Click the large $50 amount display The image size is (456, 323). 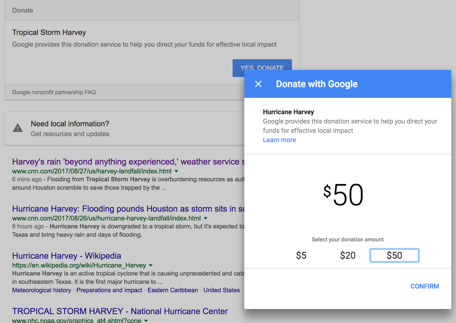tap(343, 195)
